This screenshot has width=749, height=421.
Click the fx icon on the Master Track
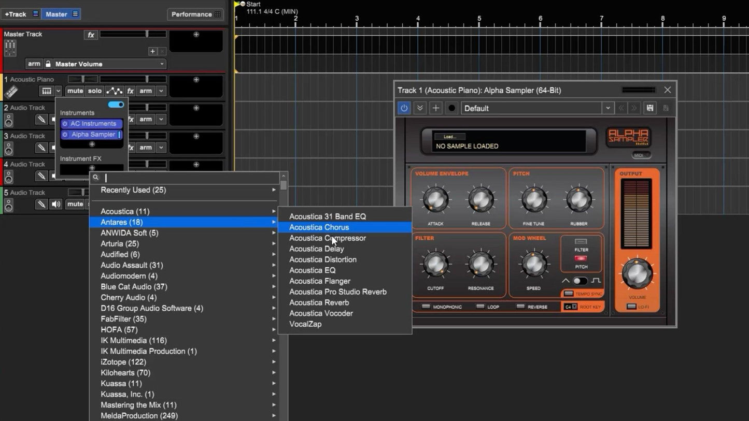[91, 34]
